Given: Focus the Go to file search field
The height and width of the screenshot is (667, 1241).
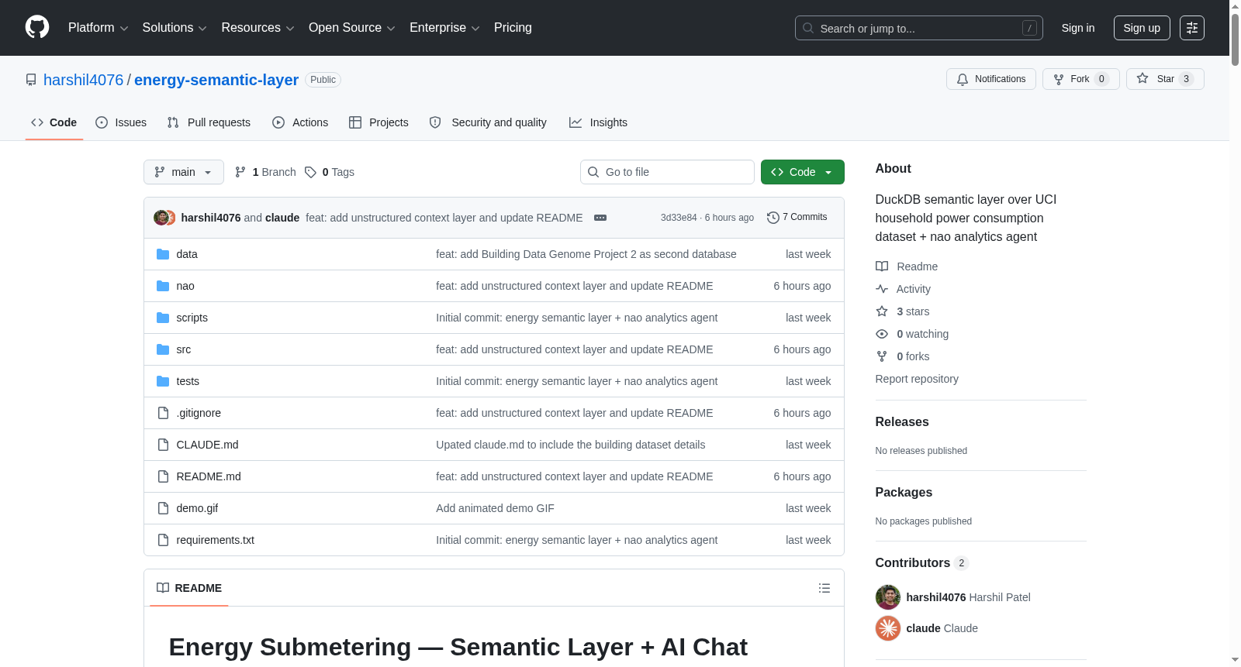Looking at the screenshot, I should pos(667,172).
